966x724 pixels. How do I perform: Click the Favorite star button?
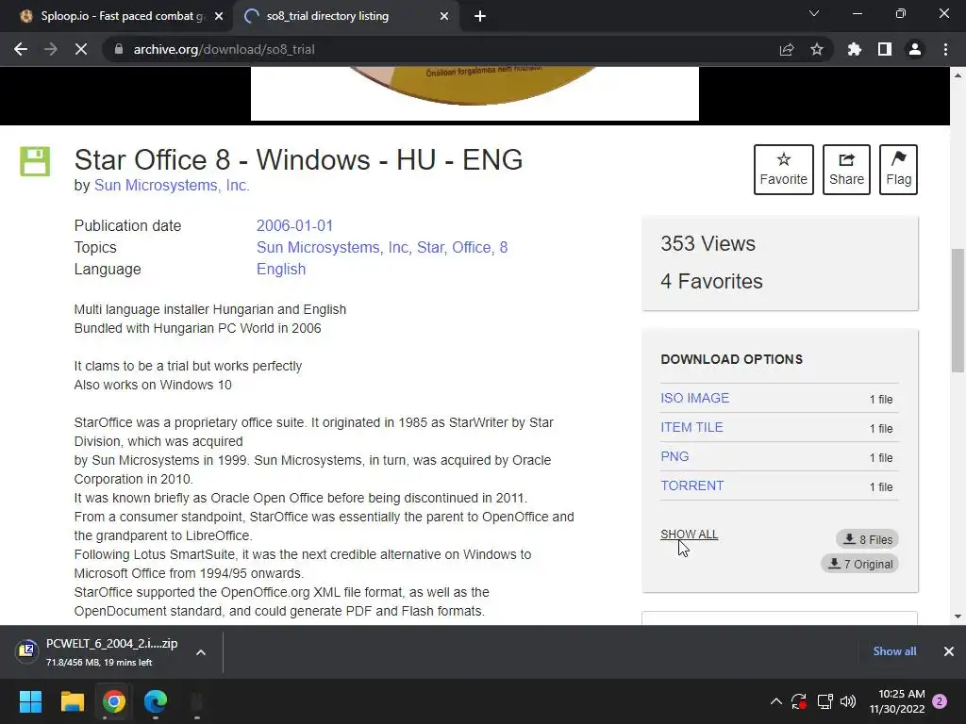pyautogui.click(x=783, y=170)
